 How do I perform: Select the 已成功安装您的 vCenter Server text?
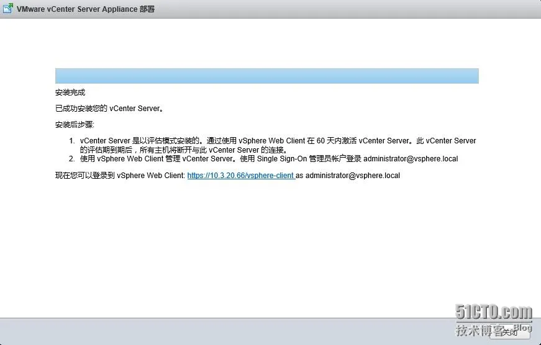pyautogui.click(x=109, y=109)
